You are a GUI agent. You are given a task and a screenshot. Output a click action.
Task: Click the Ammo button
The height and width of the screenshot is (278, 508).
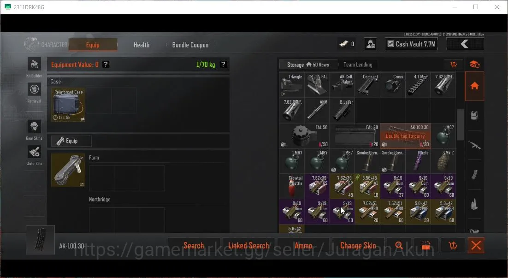coord(303,246)
